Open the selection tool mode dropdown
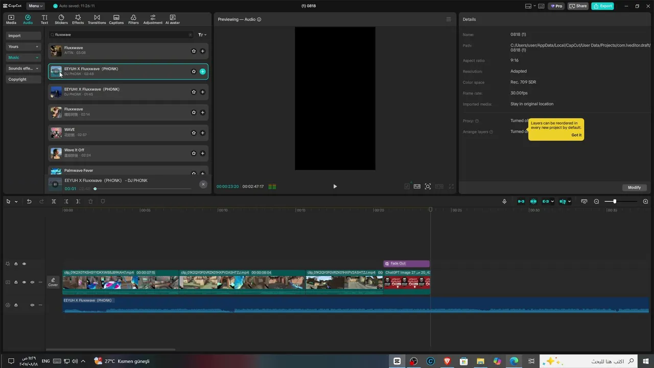The image size is (654, 368). [x=16, y=201]
